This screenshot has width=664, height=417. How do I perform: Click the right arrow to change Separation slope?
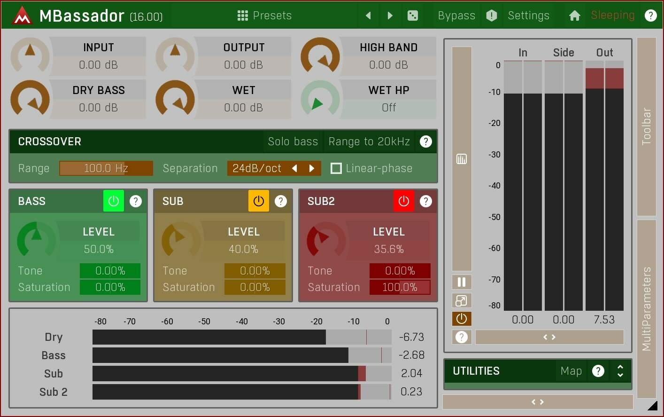(x=312, y=168)
